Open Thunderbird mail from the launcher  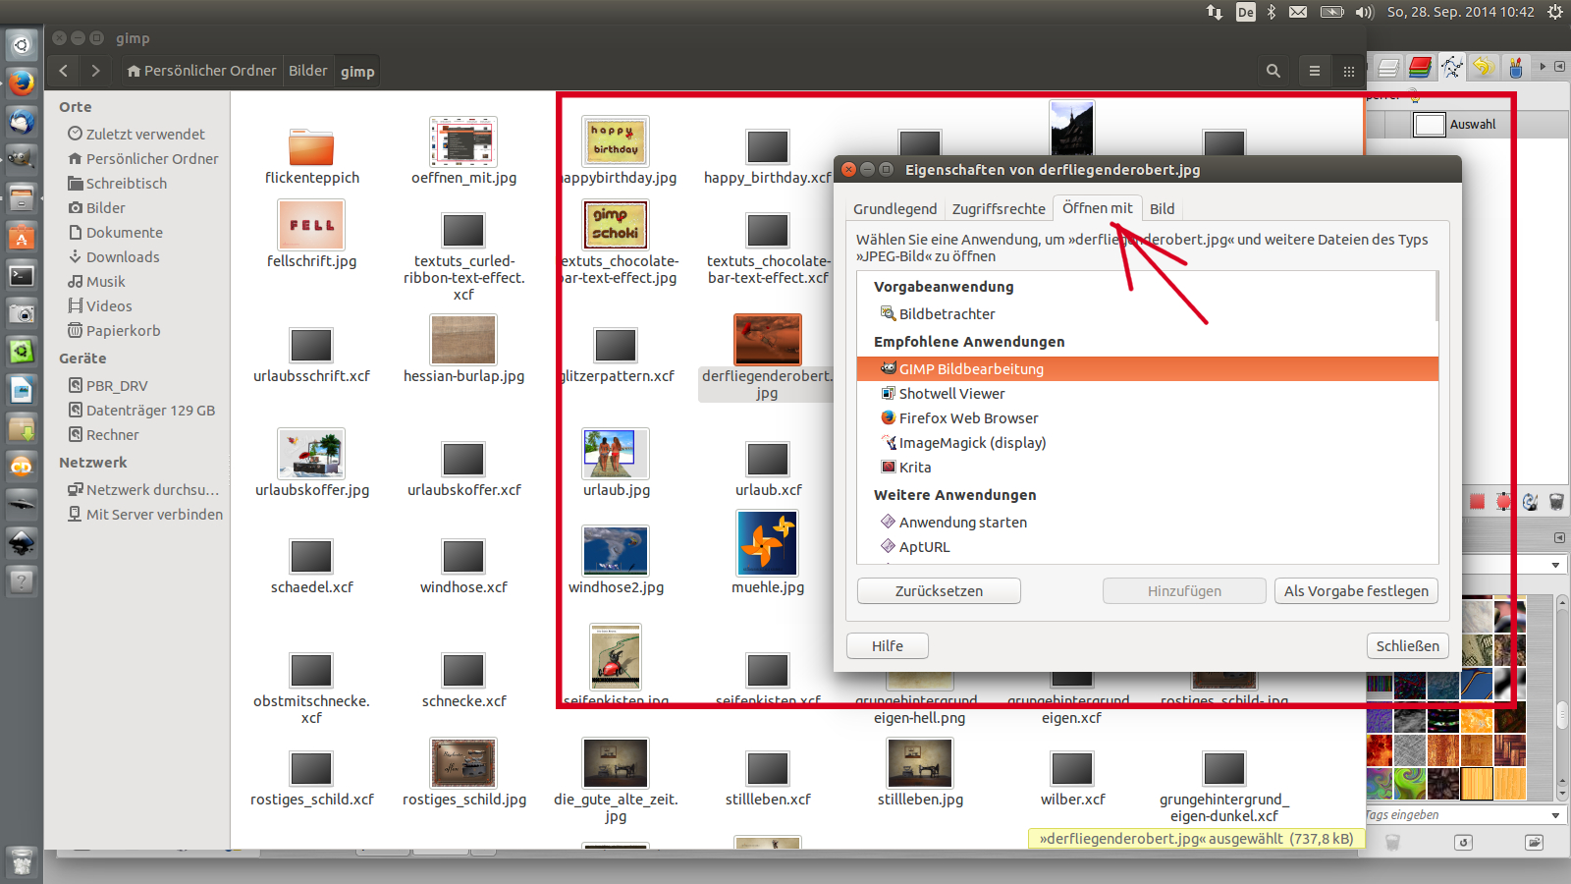tap(22, 122)
